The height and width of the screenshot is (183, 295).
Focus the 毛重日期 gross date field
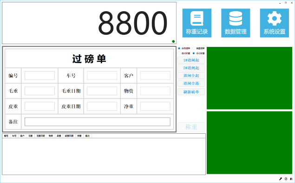tap(102, 91)
